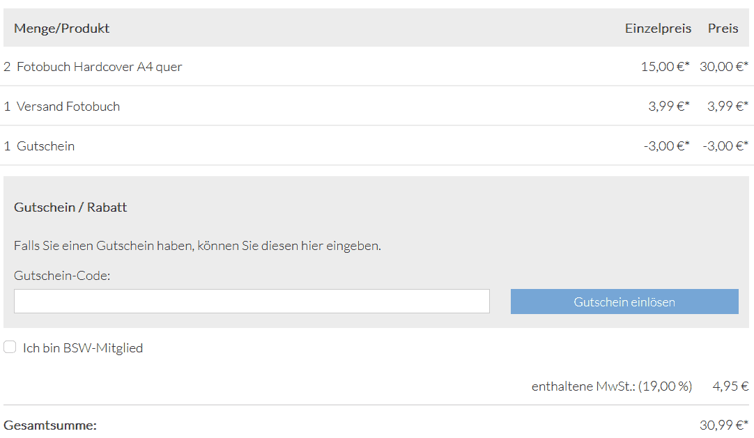The height and width of the screenshot is (438, 754).
Task: Click the 30,99 € total amount
Action: pos(723,425)
